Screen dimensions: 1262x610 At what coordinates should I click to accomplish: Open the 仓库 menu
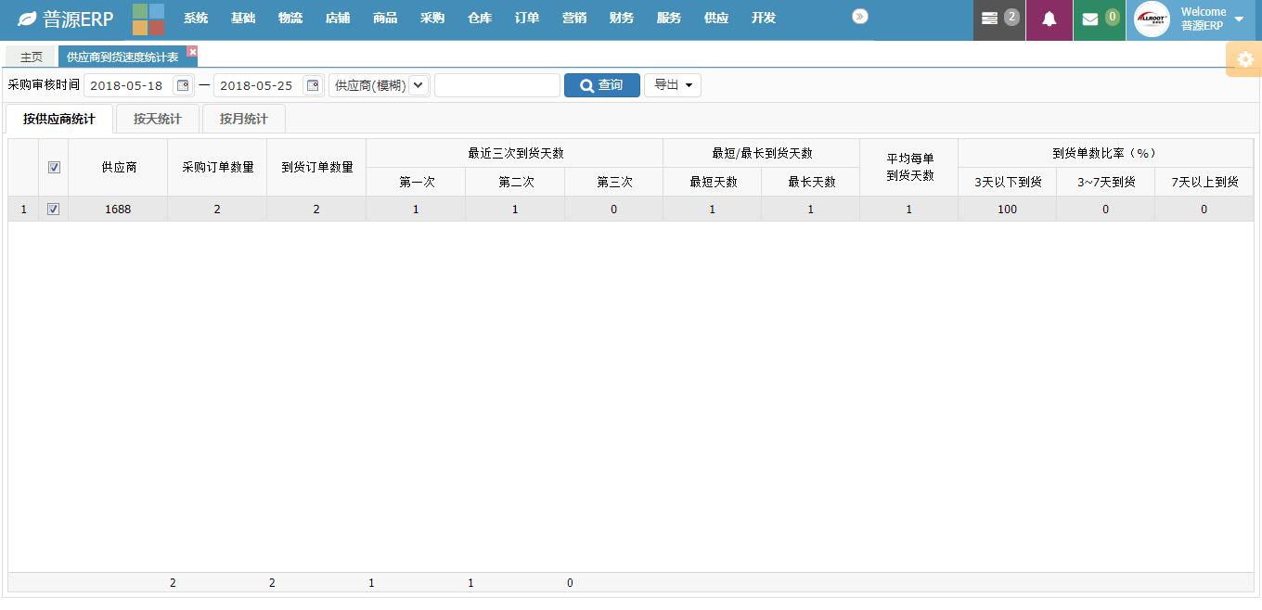(480, 19)
